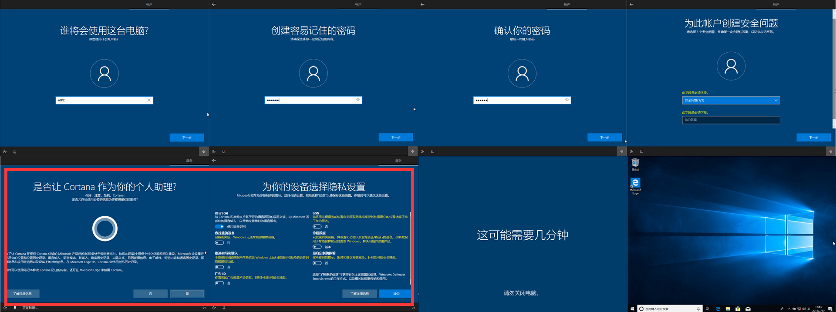Toggle the 位置 location setting
The image size is (836, 312).
317,227
